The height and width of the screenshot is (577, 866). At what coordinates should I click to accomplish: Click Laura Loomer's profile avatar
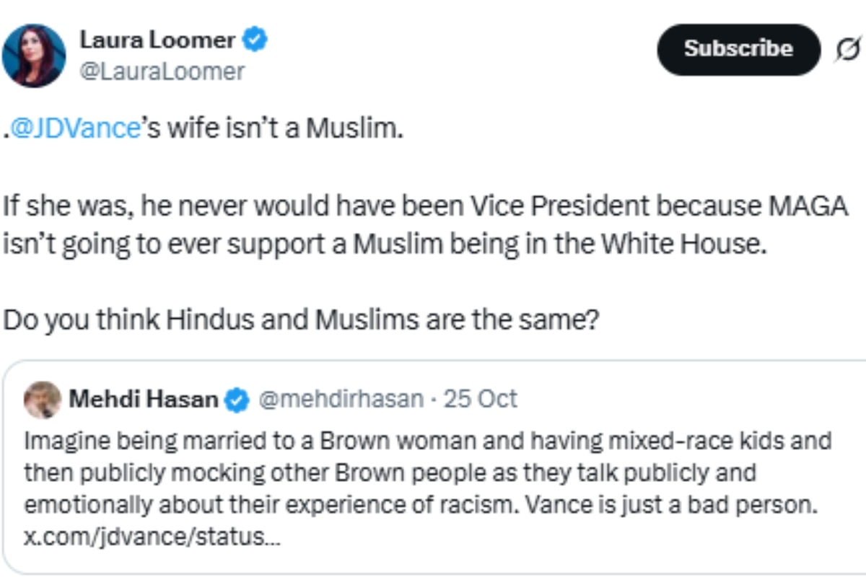click(x=34, y=56)
